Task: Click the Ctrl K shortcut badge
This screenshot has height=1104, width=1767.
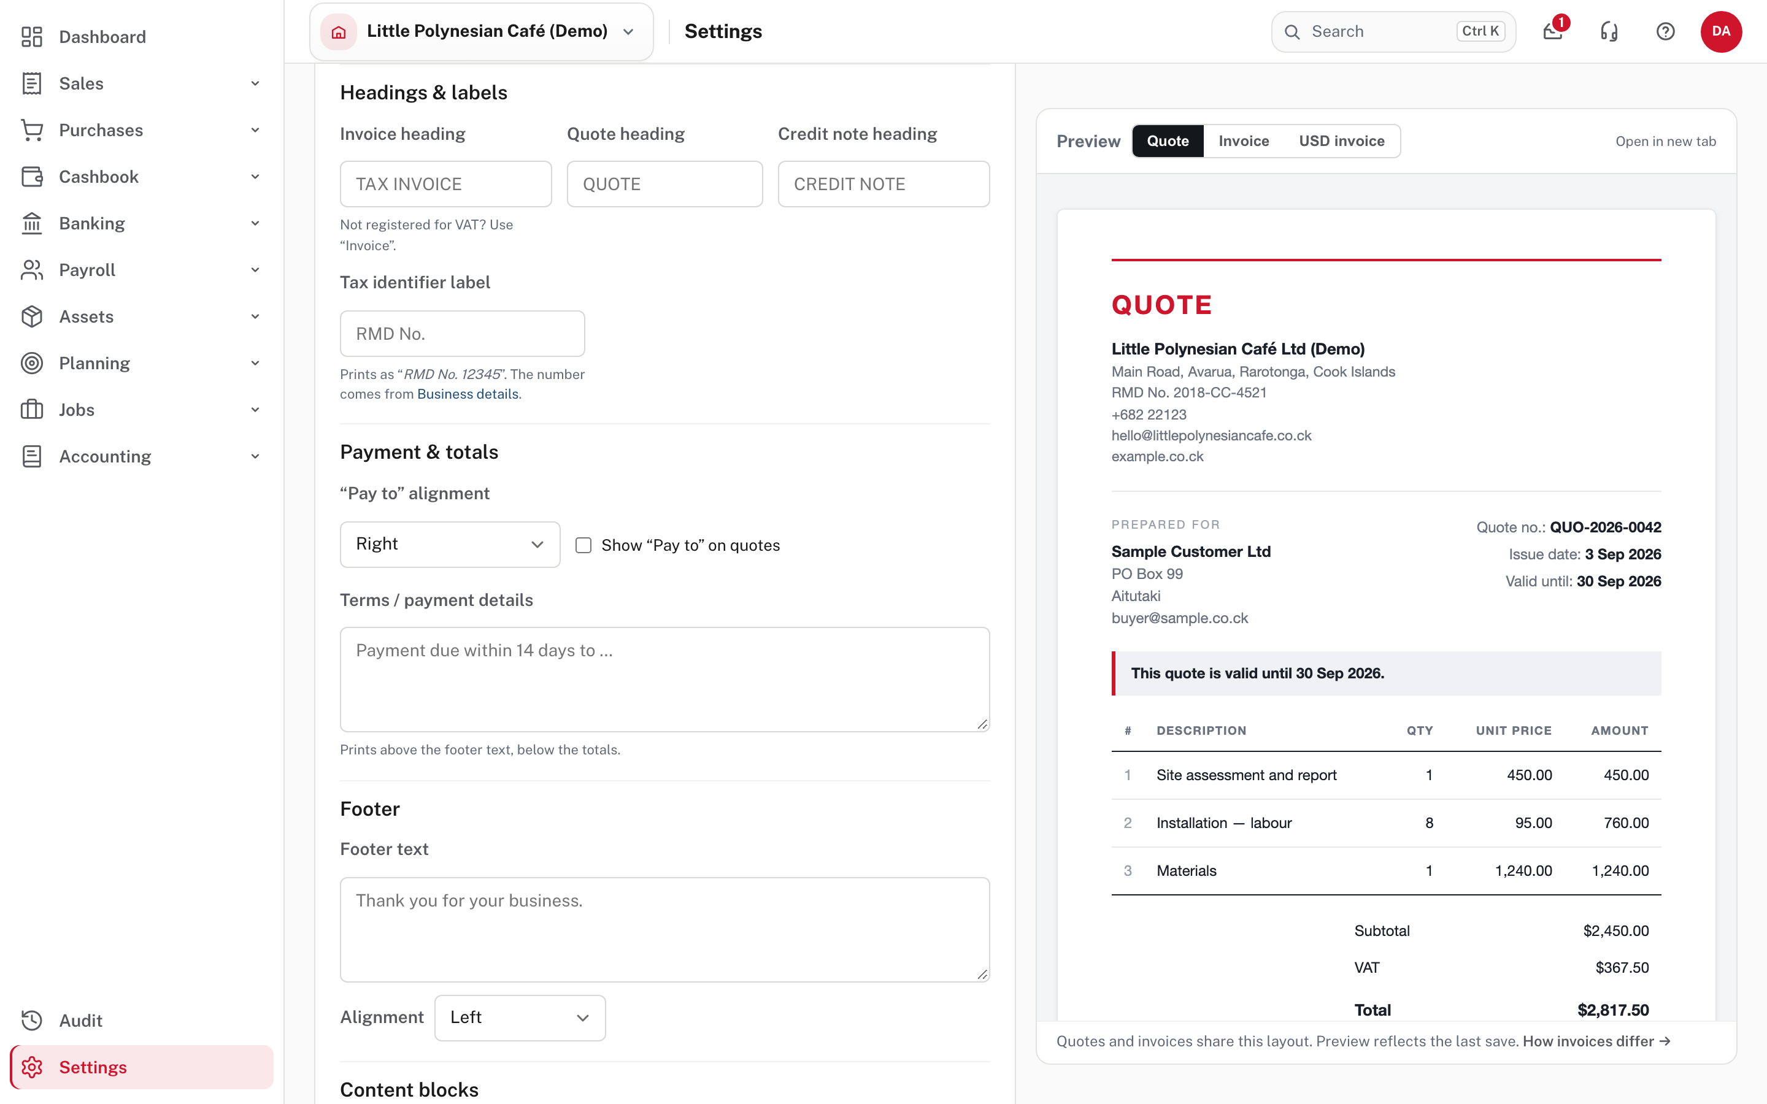Action: coord(1480,31)
